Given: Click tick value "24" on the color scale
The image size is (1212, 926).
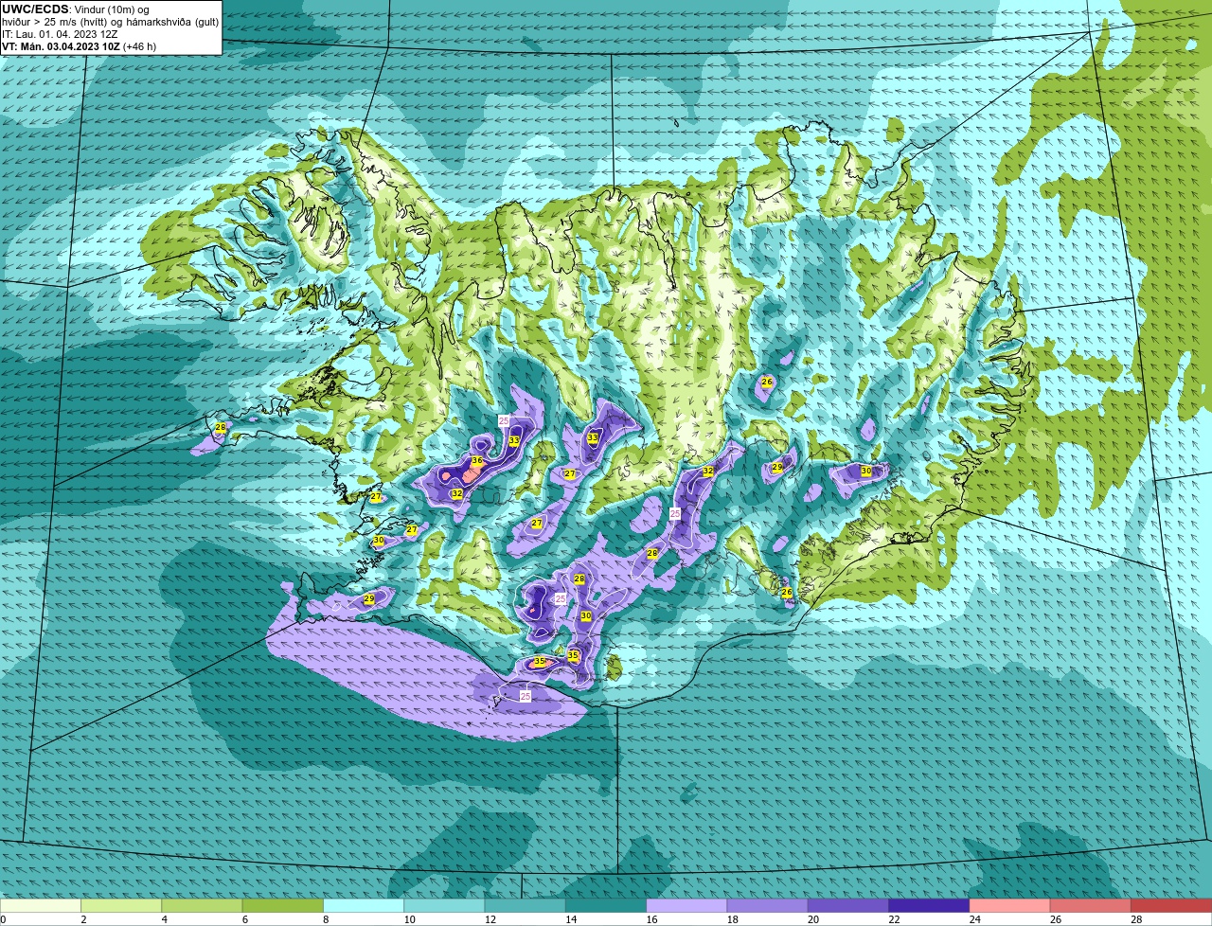Looking at the screenshot, I should point(973,919).
